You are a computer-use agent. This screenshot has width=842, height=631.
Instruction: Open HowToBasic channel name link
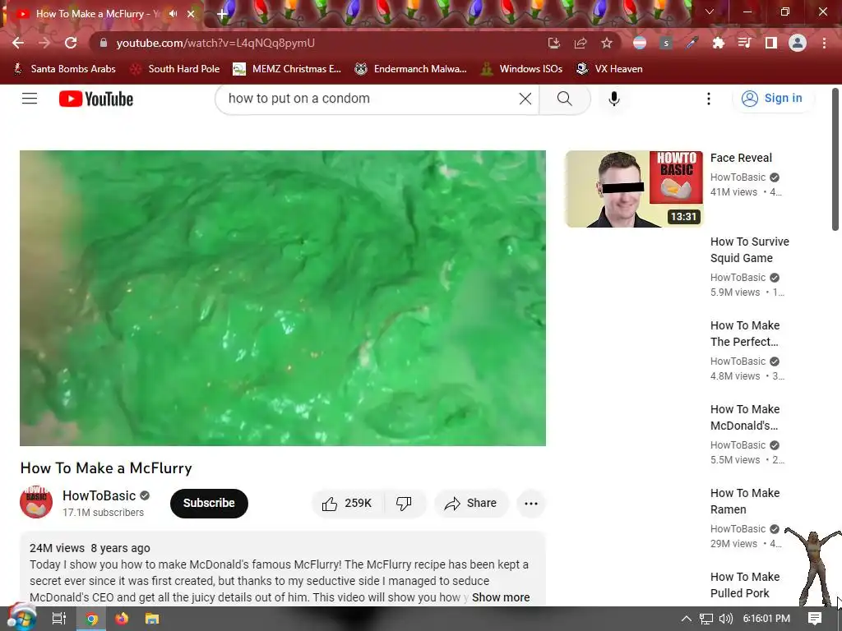pos(99,495)
